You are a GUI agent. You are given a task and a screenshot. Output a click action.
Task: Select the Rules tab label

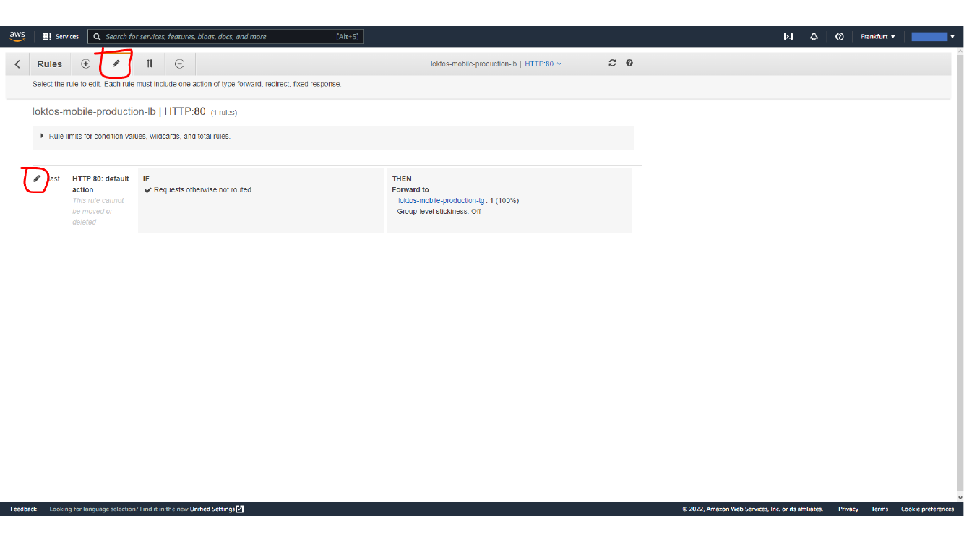click(50, 64)
